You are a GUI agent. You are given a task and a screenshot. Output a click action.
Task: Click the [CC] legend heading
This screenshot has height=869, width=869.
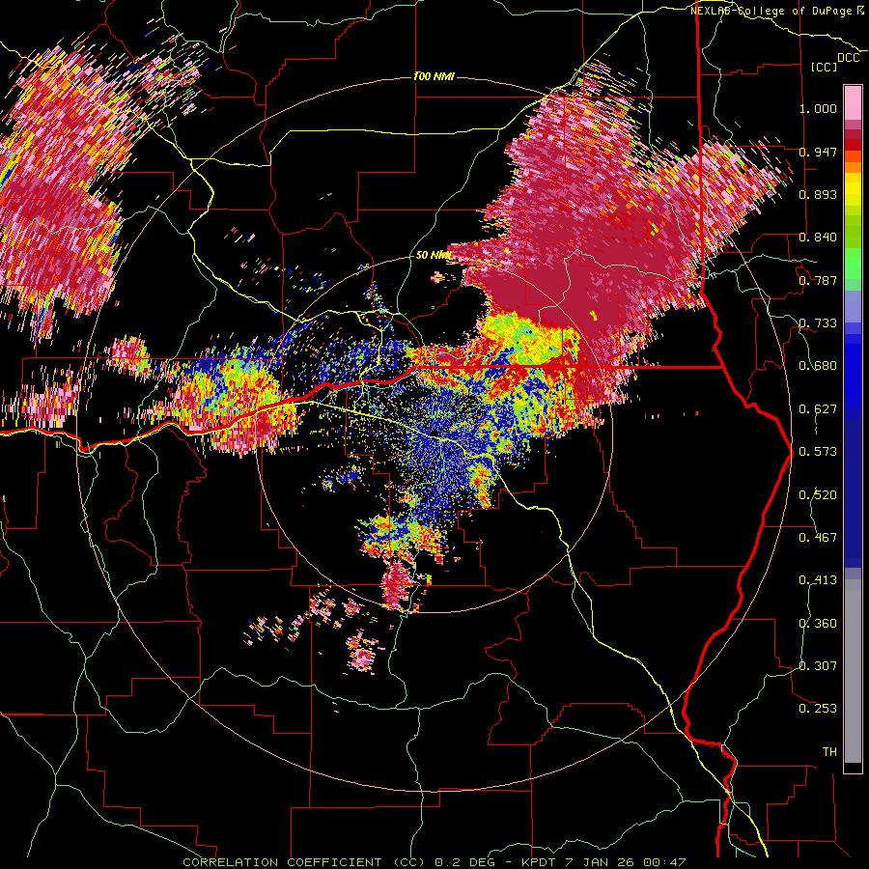click(x=825, y=67)
